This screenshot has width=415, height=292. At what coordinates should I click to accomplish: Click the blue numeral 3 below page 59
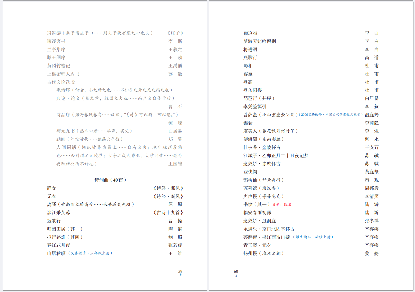(x=181, y=275)
